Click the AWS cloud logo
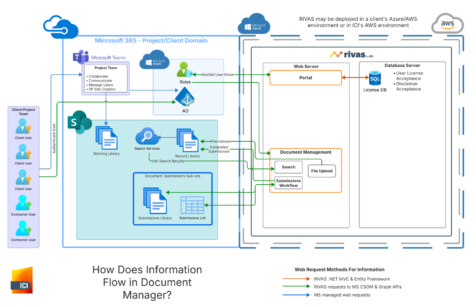 tap(447, 24)
